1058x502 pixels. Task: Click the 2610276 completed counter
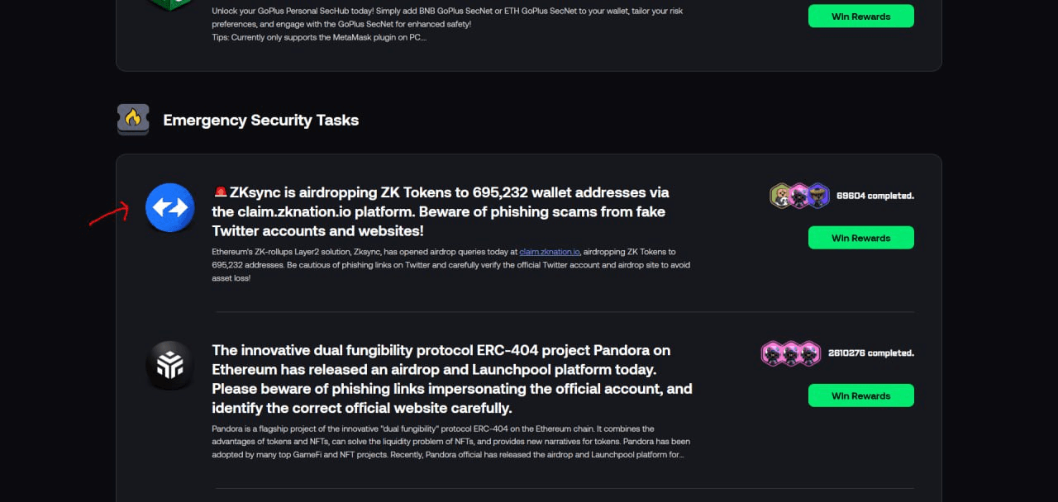click(x=870, y=353)
